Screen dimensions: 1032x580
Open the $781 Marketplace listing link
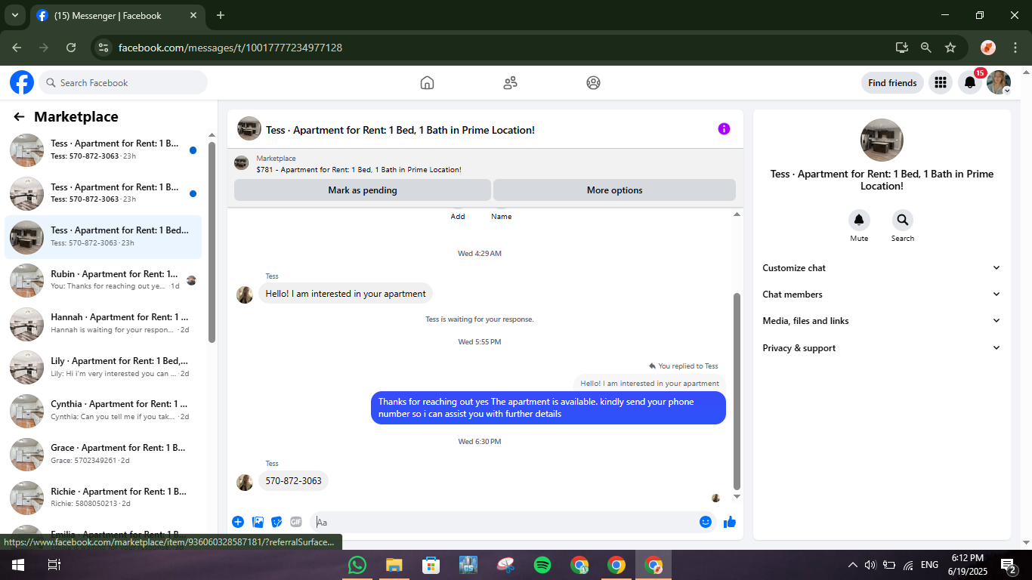(x=359, y=170)
